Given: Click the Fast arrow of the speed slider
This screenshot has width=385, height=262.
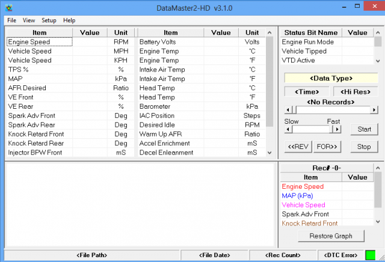Looking at the screenshot, I should [337, 129].
